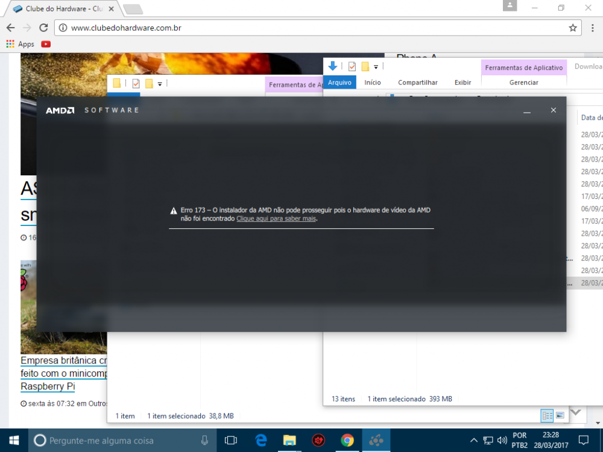Open YouTube bookmark icon
Screen dimensions: 603x452
[46, 44]
